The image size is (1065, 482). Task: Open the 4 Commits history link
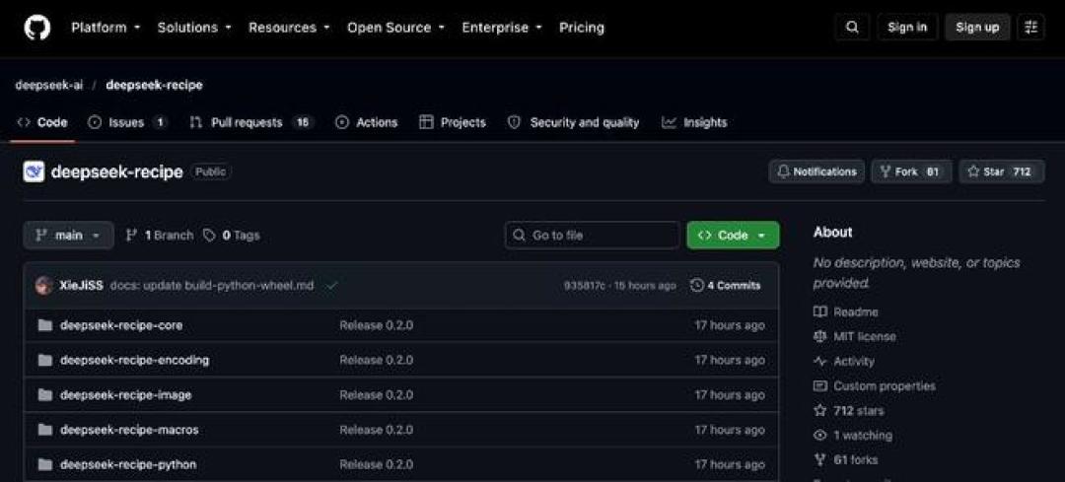coord(726,286)
